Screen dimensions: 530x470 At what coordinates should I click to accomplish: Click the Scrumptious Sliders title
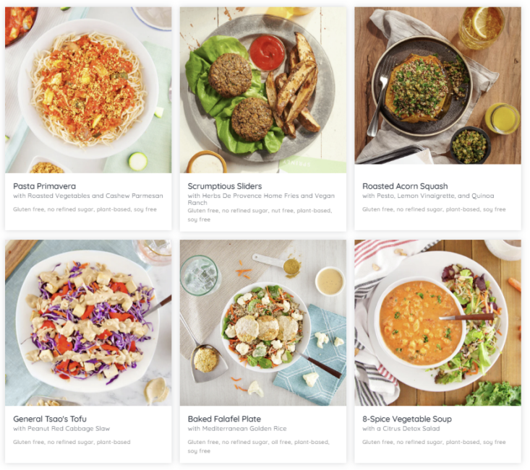point(225,186)
